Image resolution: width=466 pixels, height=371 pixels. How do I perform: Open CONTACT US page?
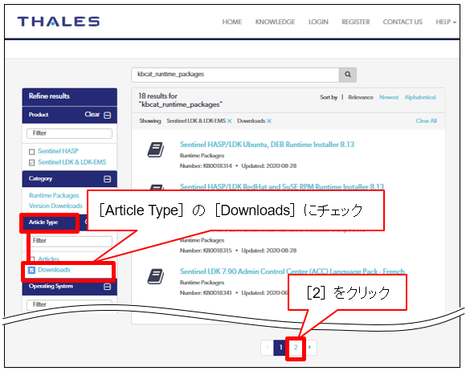point(403,22)
